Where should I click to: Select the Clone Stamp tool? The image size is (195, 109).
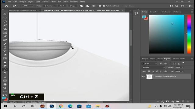tap(5, 48)
